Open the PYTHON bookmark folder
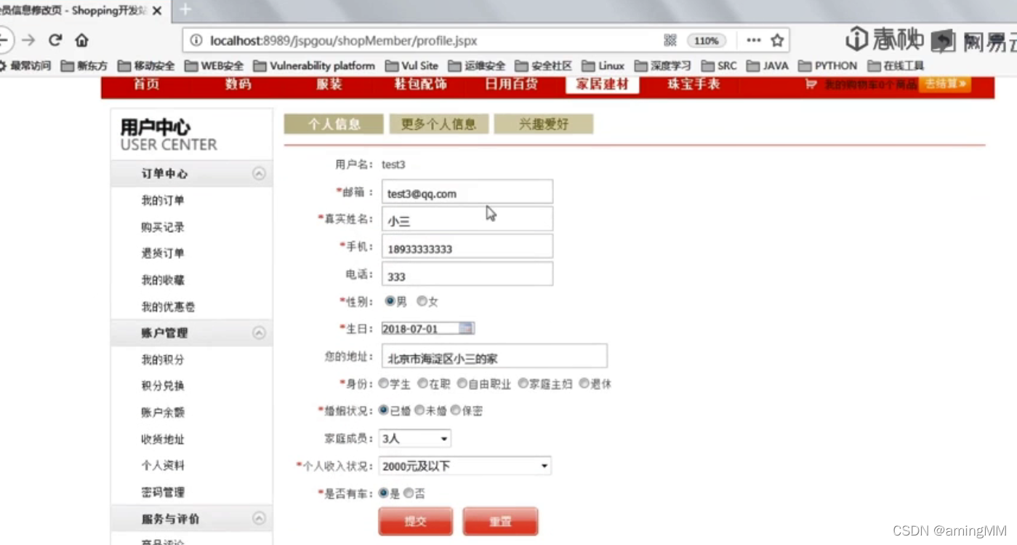This screenshot has height=545, width=1017. 828,65
